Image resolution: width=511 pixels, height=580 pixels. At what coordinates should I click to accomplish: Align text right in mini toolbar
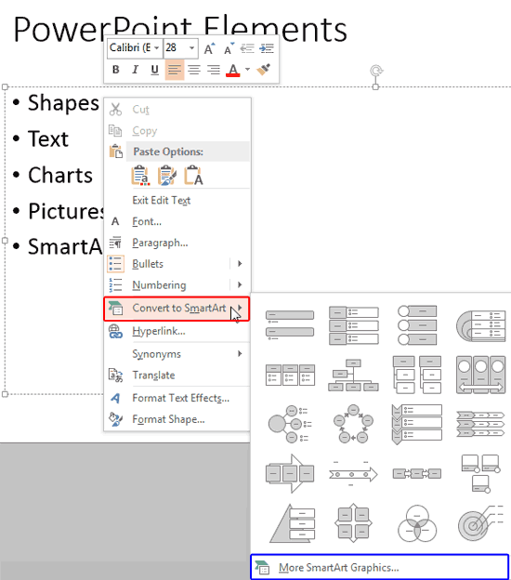pos(214,70)
